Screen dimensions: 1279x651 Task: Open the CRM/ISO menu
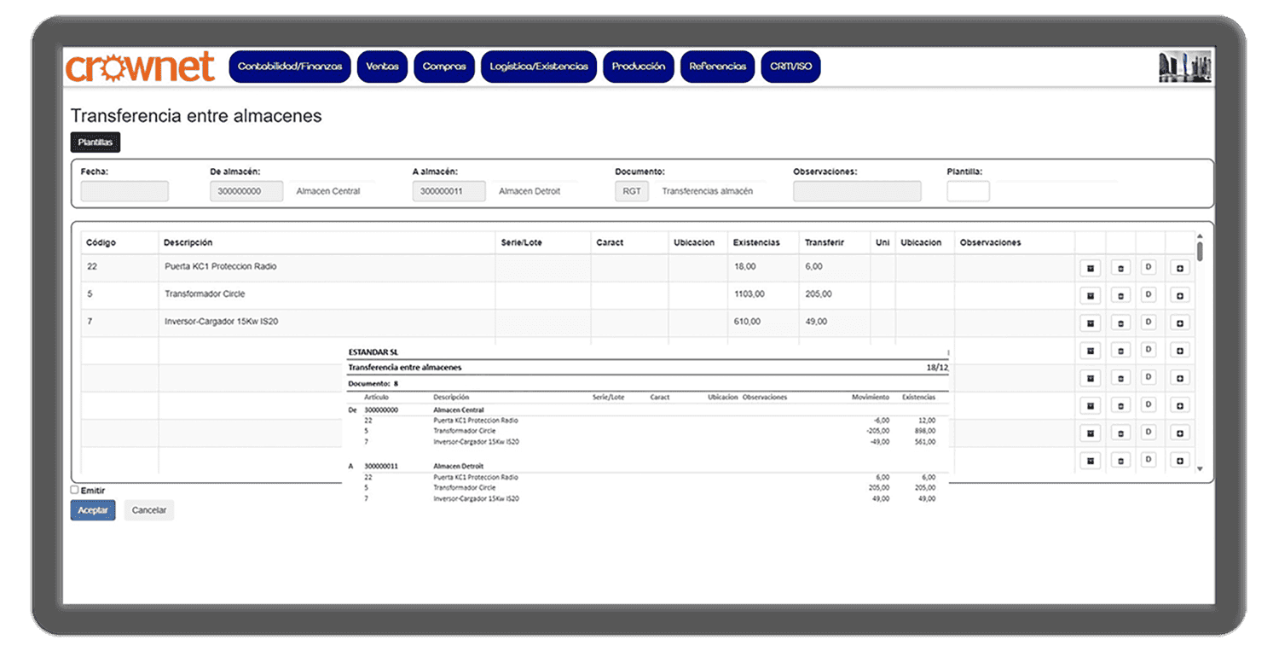coord(790,67)
